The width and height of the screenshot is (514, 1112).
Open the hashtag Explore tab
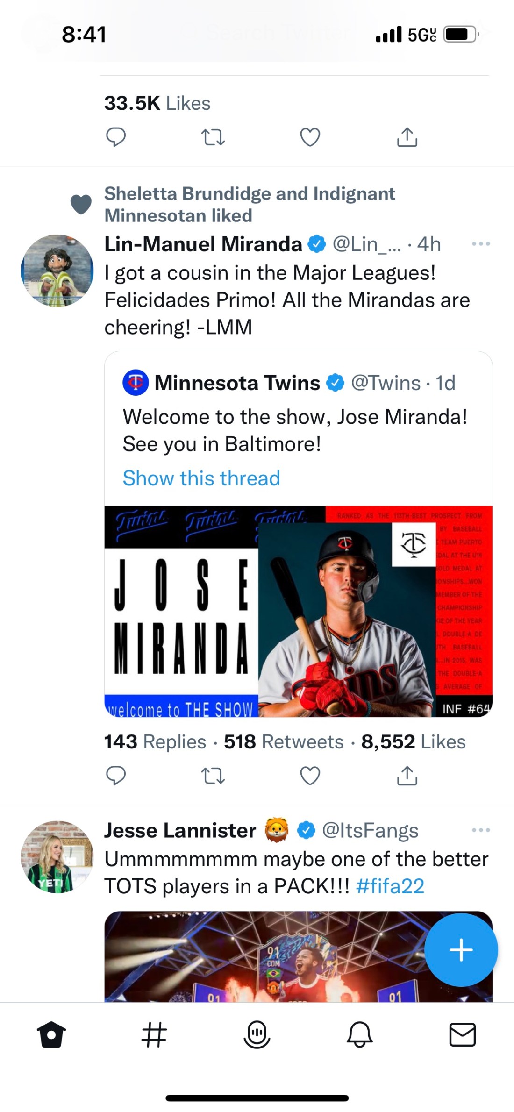point(154,1034)
